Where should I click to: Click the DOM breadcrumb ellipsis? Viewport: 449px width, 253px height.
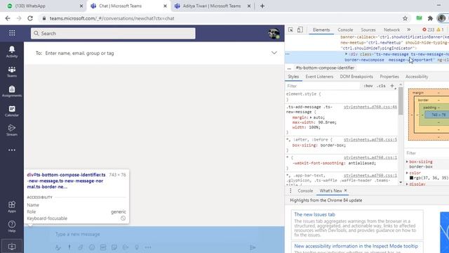pyautogui.click(x=289, y=68)
